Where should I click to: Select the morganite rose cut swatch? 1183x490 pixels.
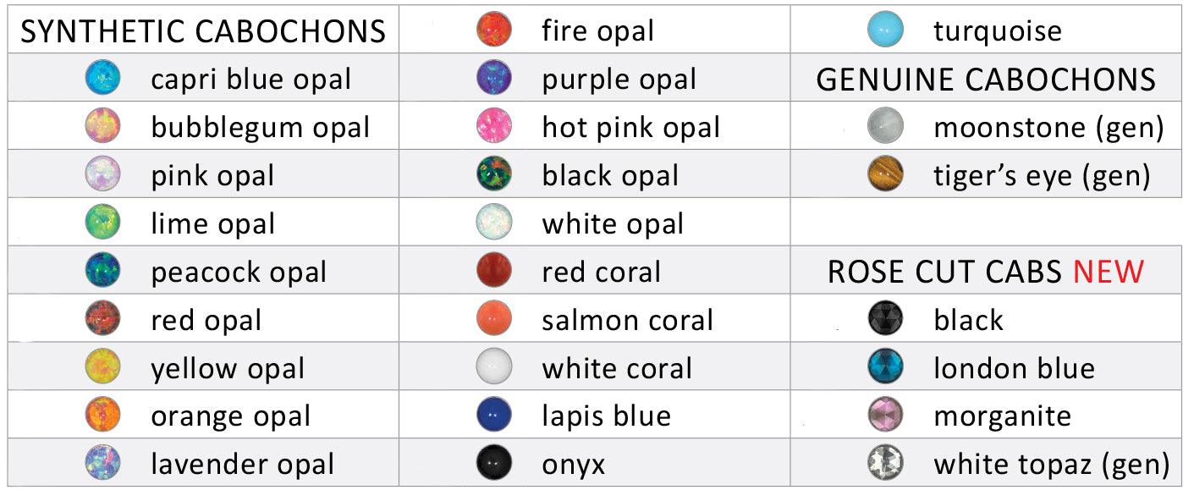tap(886, 416)
